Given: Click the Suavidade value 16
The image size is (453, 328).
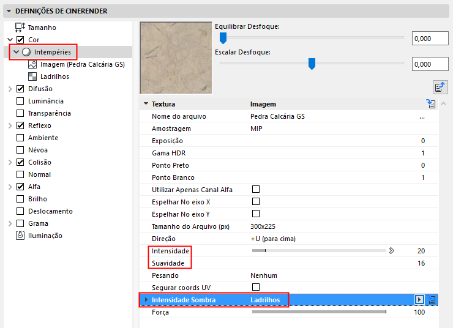Looking at the screenshot, I should click(x=421, y=263).
